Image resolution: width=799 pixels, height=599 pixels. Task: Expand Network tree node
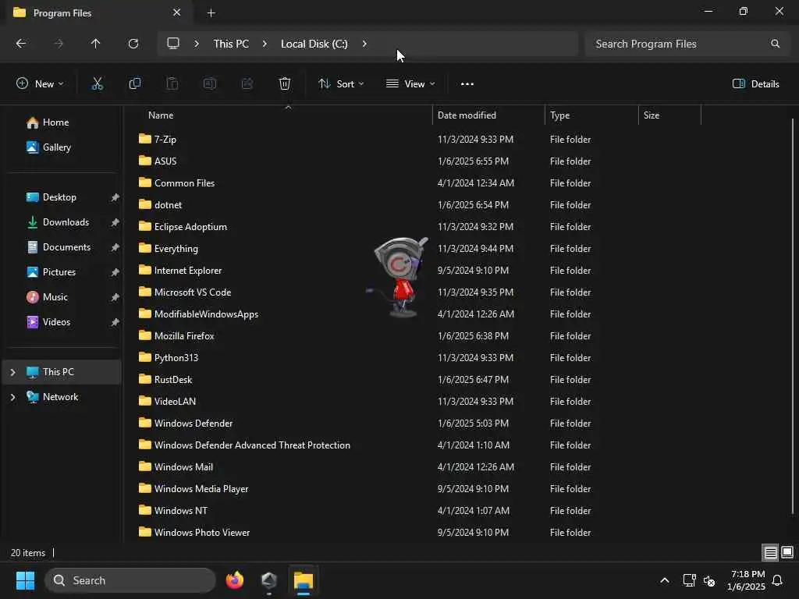coord(12,397)
